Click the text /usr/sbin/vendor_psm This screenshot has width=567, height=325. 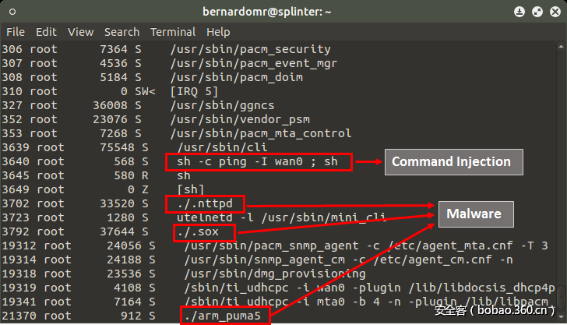point(240,119)
